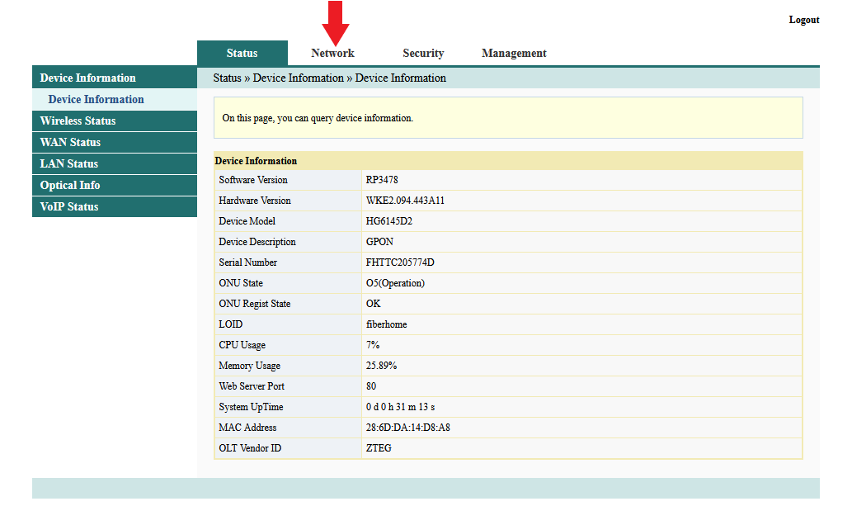Click the 'OLT Vendor ID' label
The image size is (852, 506).
point(250,449)
